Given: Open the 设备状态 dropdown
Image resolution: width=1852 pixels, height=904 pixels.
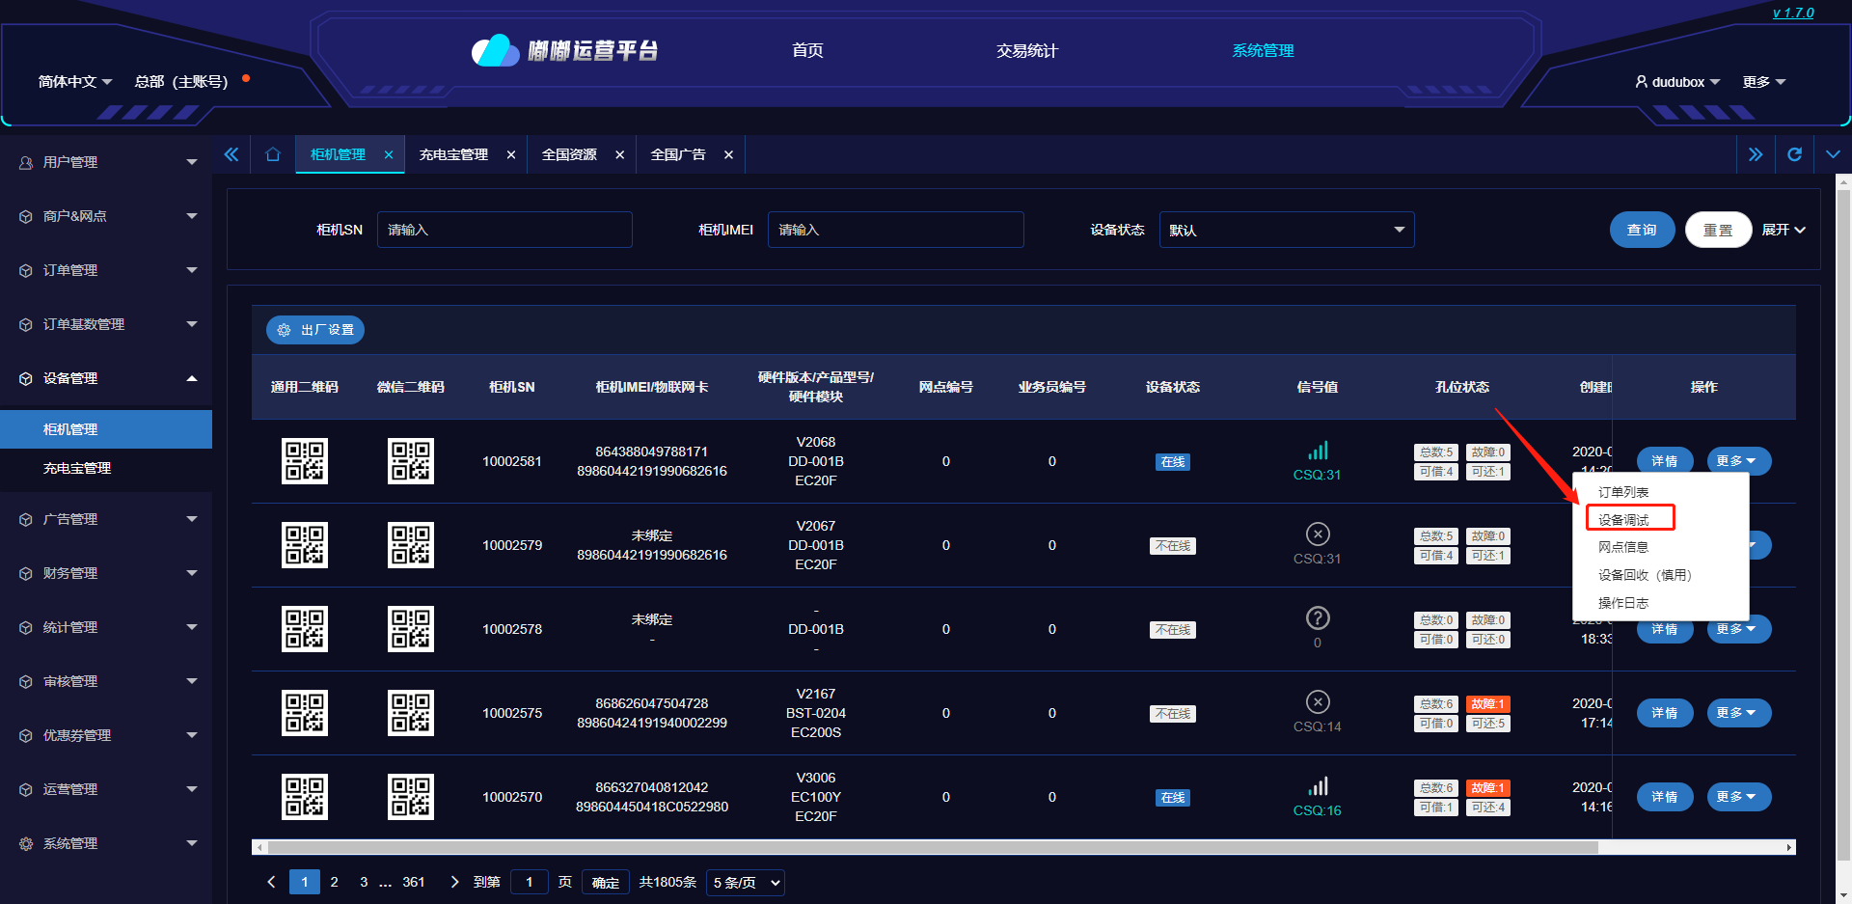Looking at the screenshot, I should tap(1286, 230).
